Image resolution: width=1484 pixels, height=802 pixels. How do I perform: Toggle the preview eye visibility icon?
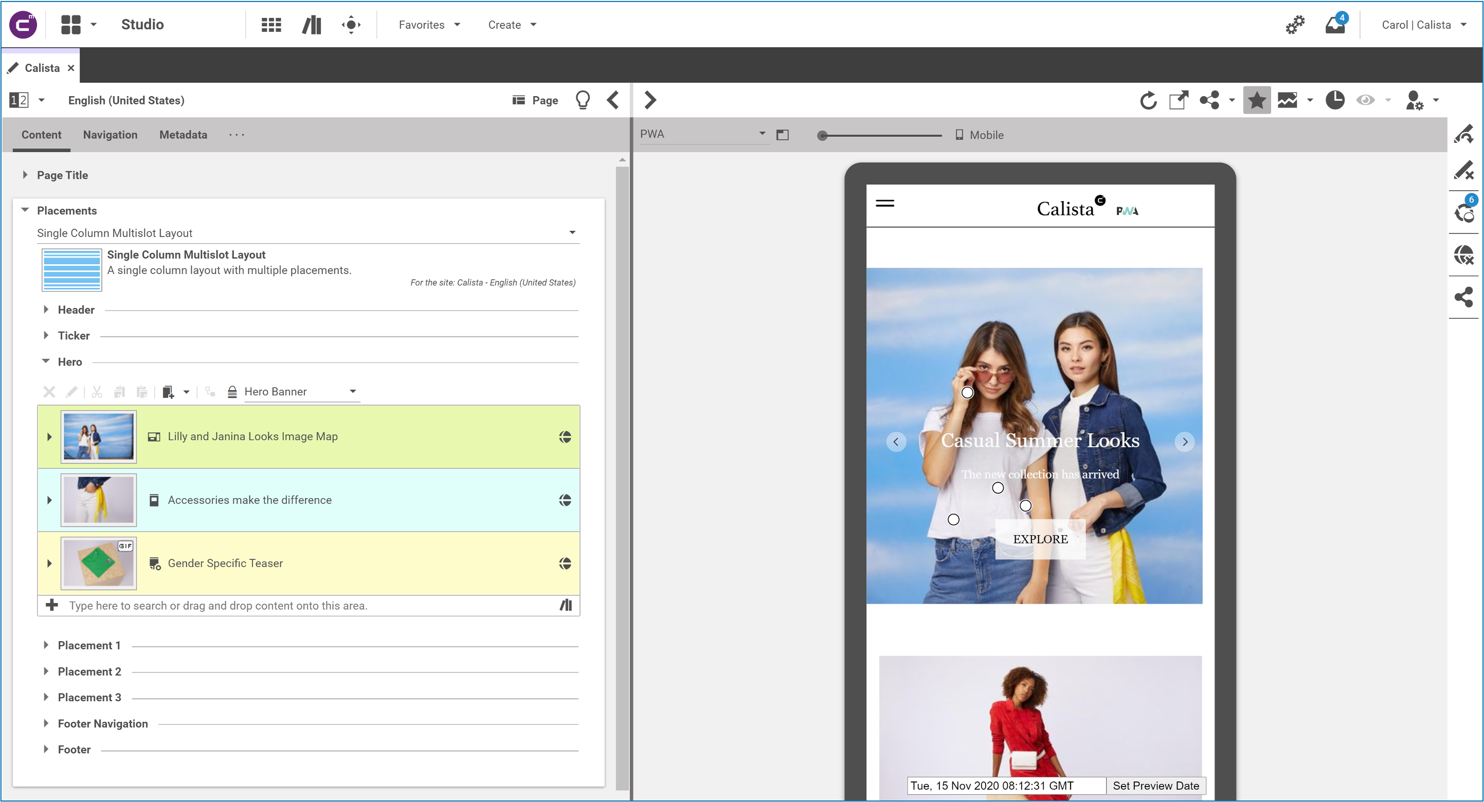[1365, 100]
